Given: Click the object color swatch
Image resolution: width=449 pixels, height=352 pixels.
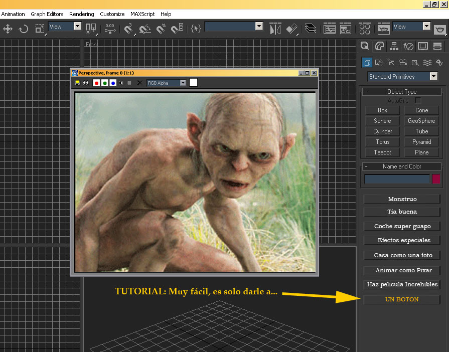Looking at the screenshot, I should click(x=436, y=179).
